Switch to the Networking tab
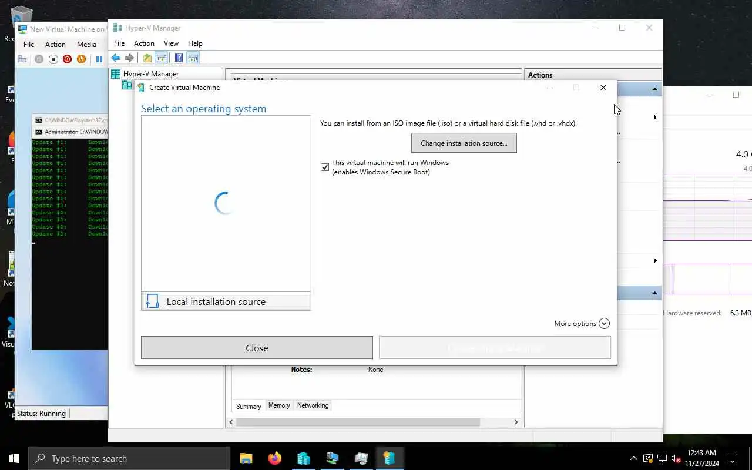Viewport: 752px width, 470px height. pyautogui.click(x=313, y=405)
